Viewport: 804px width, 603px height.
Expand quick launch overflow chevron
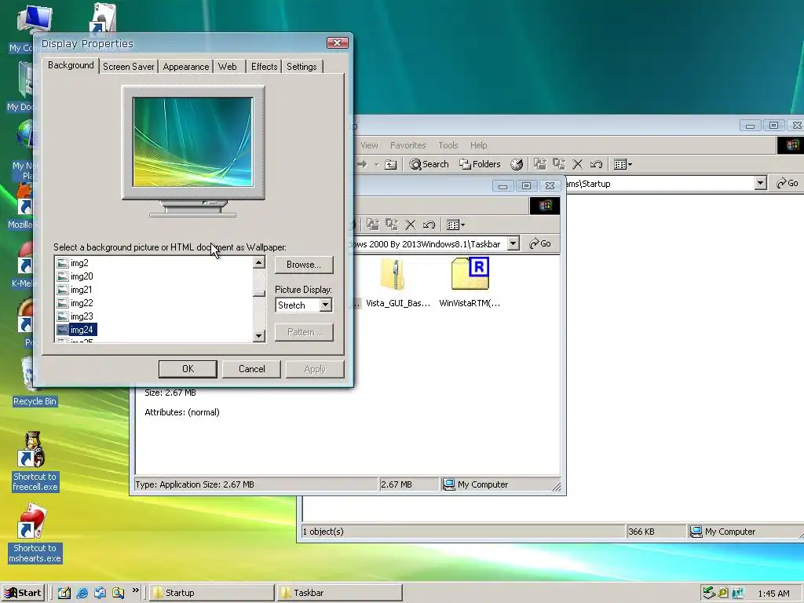coord(135,590)
